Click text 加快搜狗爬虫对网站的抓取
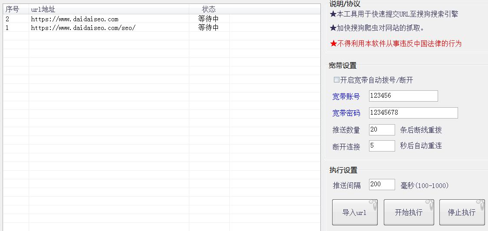 (377, 28)
